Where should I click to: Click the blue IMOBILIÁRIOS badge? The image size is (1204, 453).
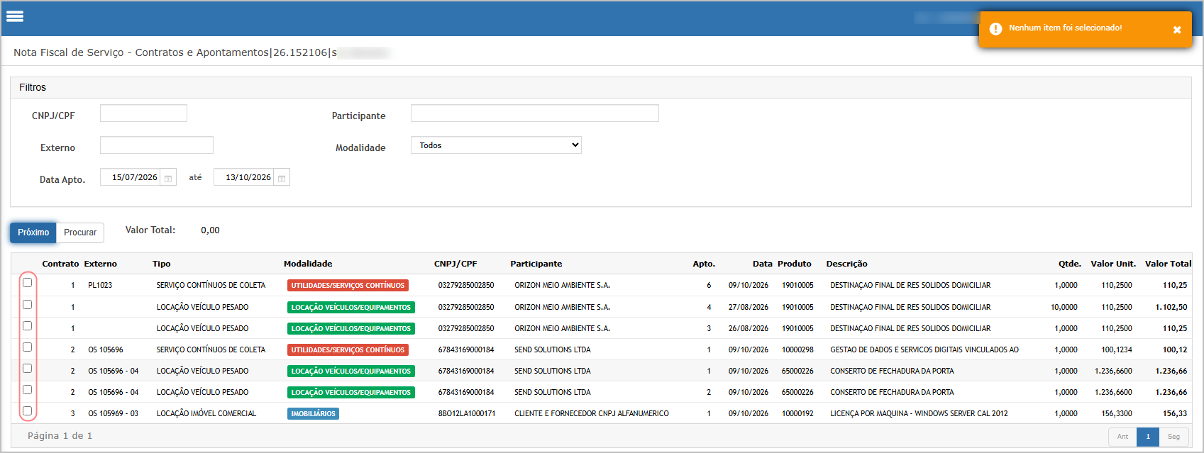pos(313,413)
